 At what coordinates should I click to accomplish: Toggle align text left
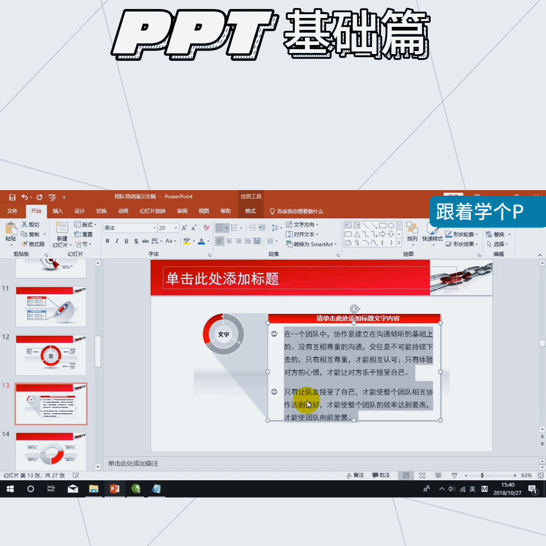tap(219, 241)
